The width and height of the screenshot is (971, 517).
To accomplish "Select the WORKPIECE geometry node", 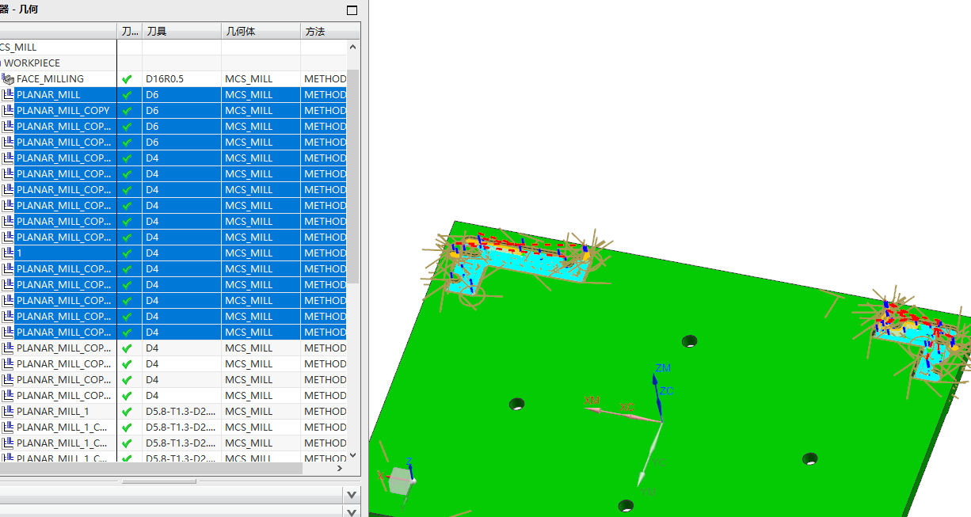I will tap(32, 63).
